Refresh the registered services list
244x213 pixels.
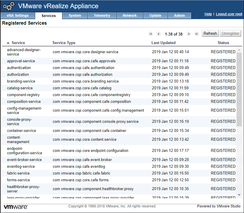(210, 33)
